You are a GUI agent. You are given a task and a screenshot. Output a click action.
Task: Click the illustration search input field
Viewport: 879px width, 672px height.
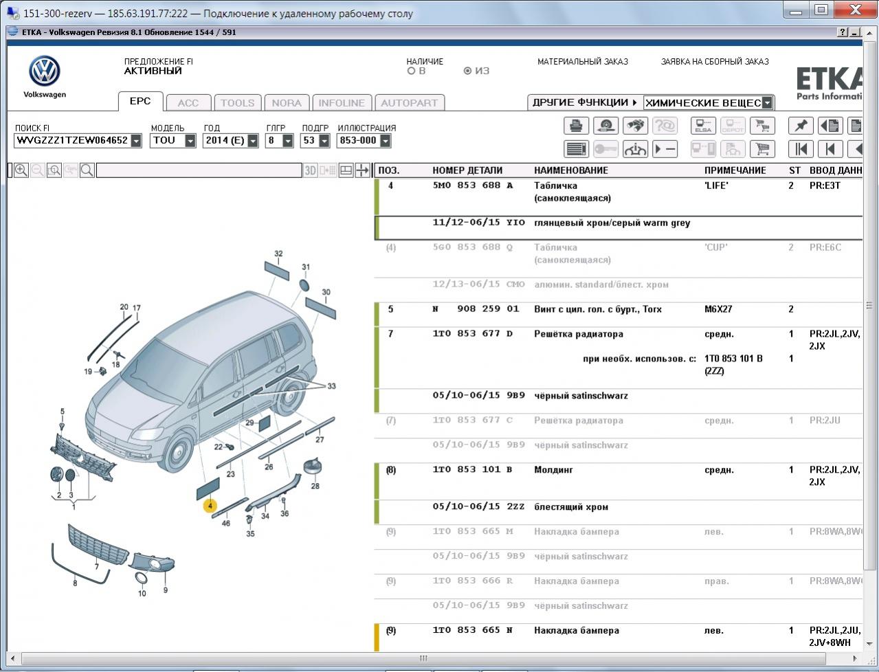(199, 170)
